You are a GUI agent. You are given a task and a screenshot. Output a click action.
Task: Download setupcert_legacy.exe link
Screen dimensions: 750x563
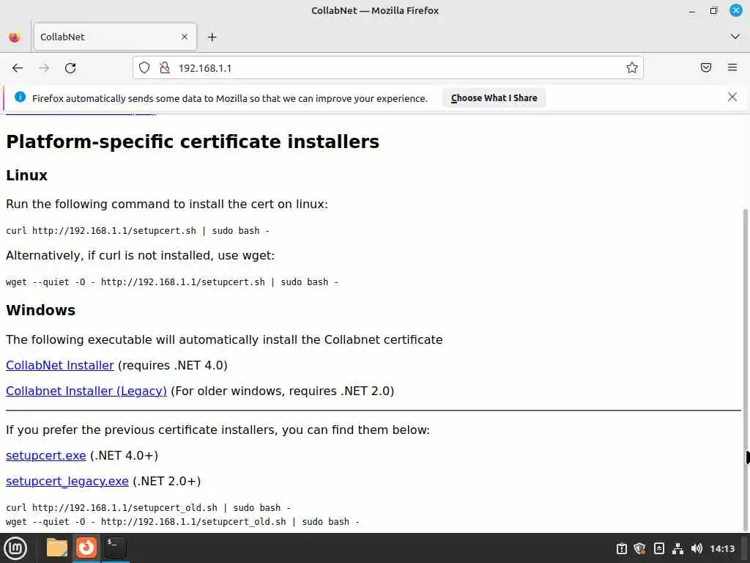coord(67,481)
